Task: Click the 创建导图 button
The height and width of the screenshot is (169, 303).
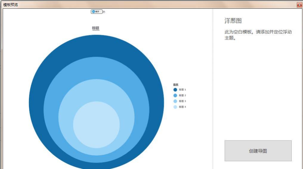Action: click(x=258, y=151)
